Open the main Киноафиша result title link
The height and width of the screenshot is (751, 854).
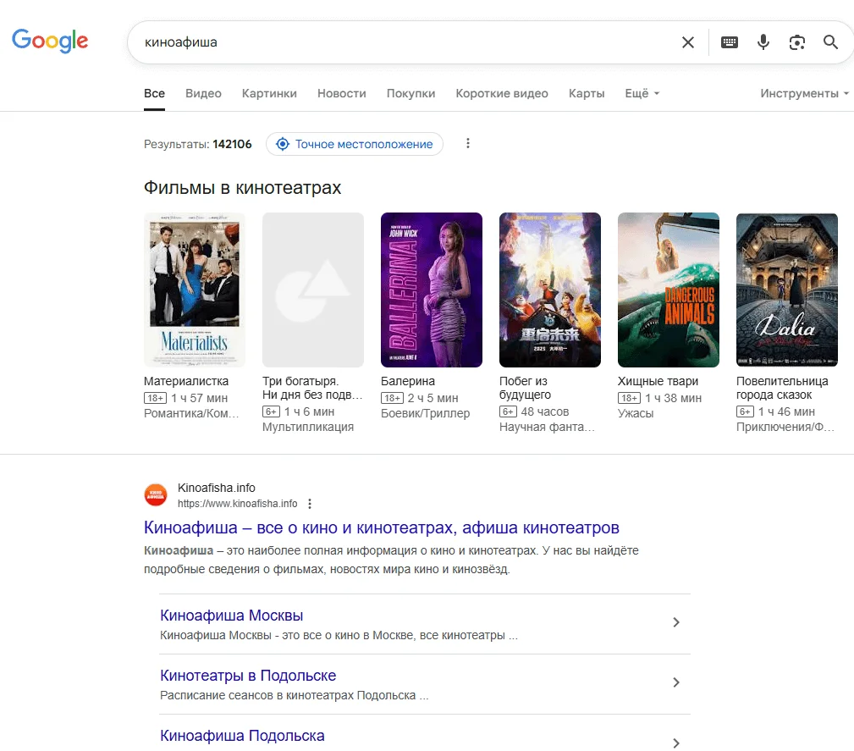coord(382,528)
